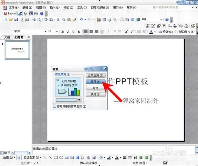This screenshot has width=198, height=166.
Task: Open the font color dropdown arrow in formatting bar
Action: (x=155, y=32)
